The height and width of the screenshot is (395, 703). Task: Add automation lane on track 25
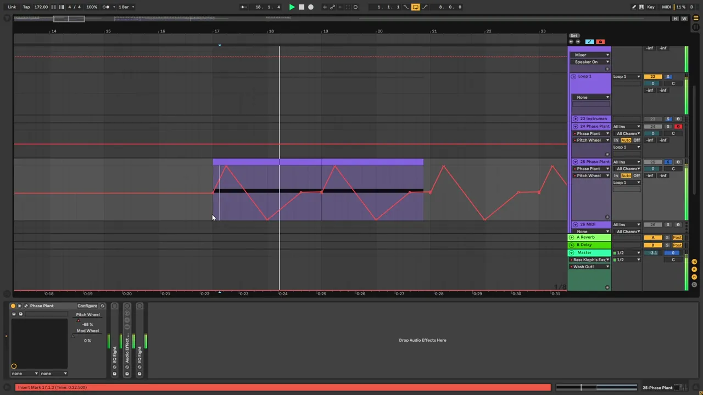coord(607,217)
